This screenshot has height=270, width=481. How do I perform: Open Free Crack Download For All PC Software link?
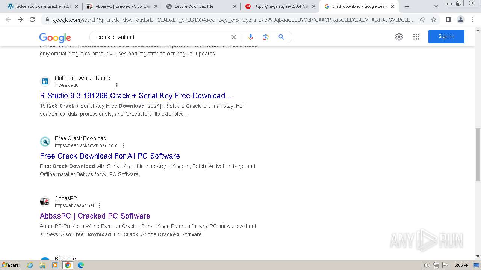tap(110, 156)
